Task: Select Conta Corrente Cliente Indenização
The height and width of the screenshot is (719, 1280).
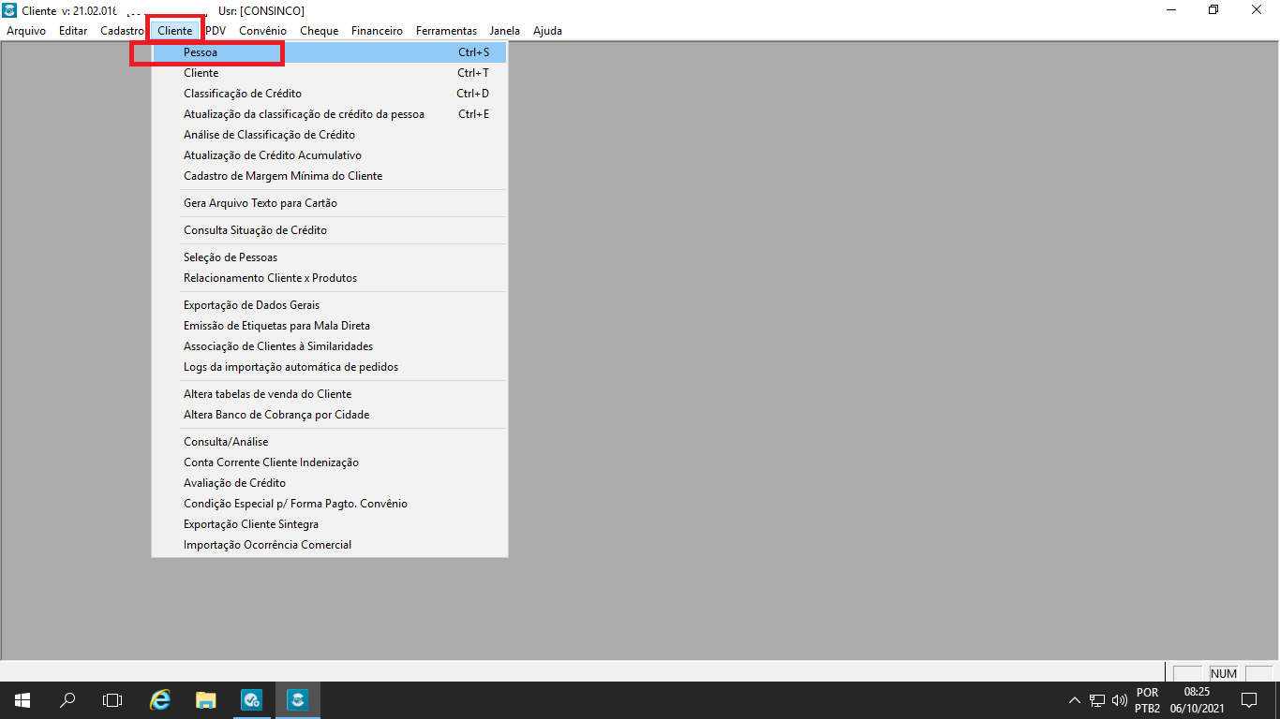Action: point(330,462)
